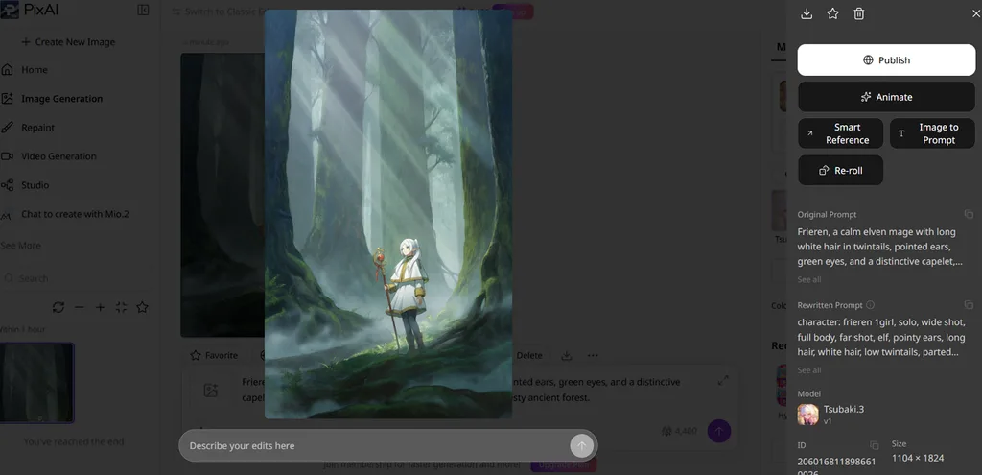Download the generated image via top panel icon
Viewport: 982px width, 475px height.
807,13
